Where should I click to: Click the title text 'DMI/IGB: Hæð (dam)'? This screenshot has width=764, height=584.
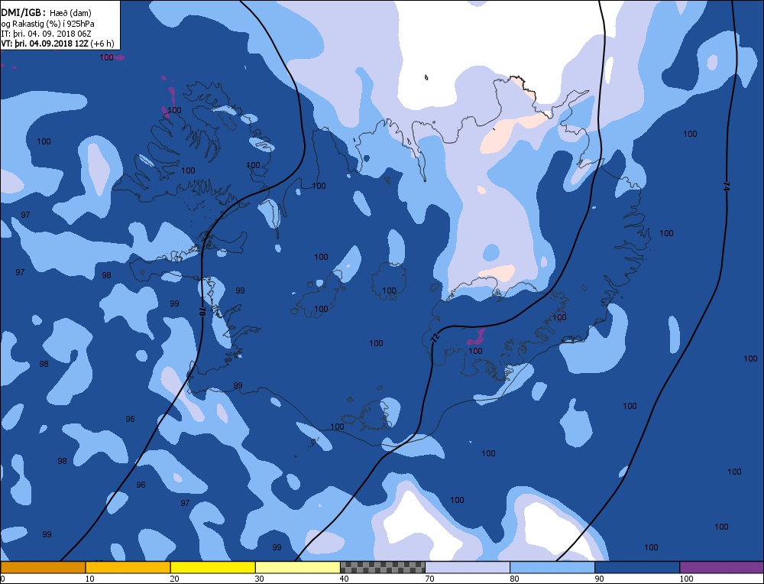(47, 13)
